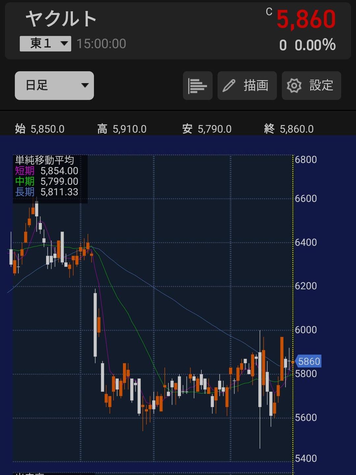The width and height of the screenshot is (356, 475).
Task: Open 設定 settings button
Action: tap(311, 85)
